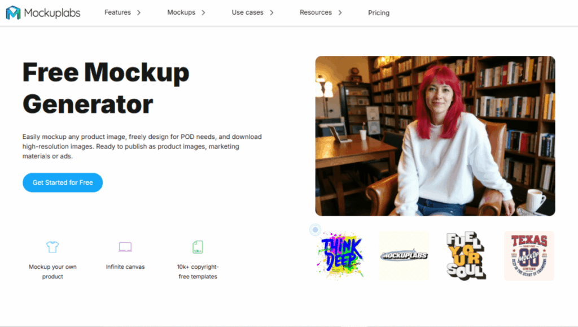Click the infinite canvas laptop icon
Screen dimensions: 578x327
tap(125, 247)
